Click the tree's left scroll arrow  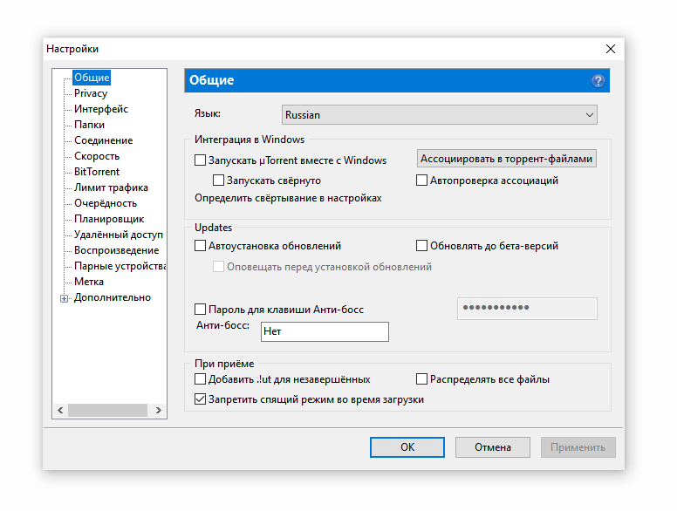pyautogui.click(x=60, y=410)
